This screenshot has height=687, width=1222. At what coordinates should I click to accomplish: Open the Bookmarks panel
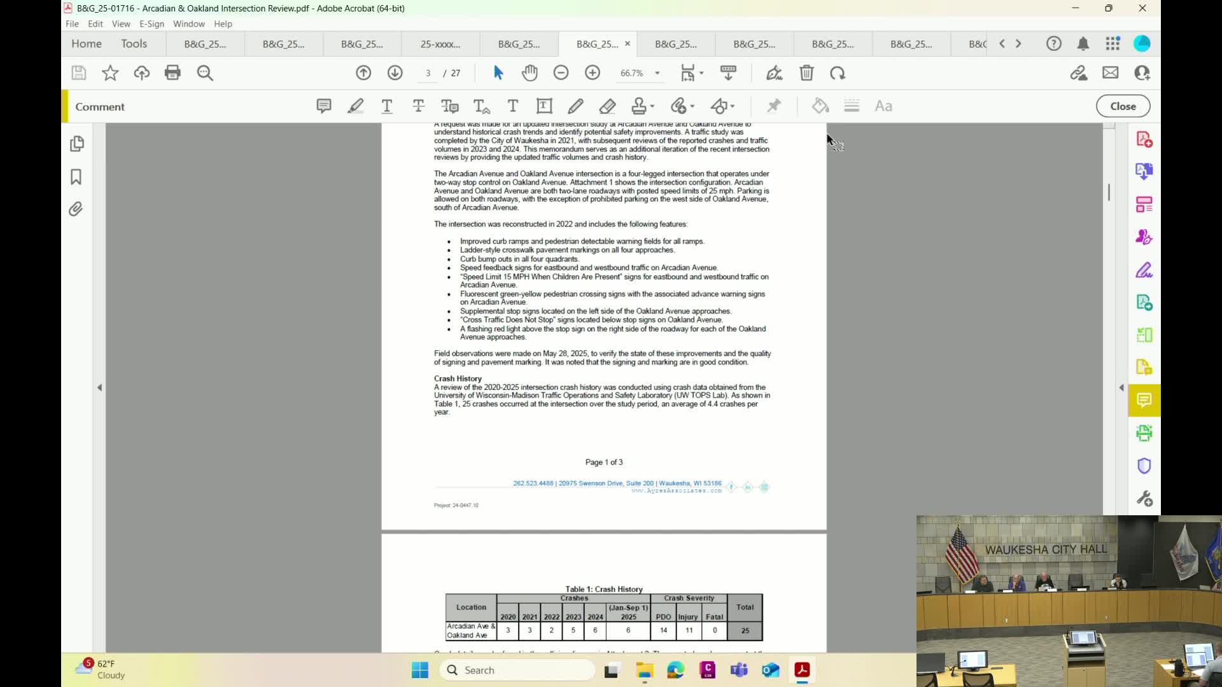click(x=76, y=177)
